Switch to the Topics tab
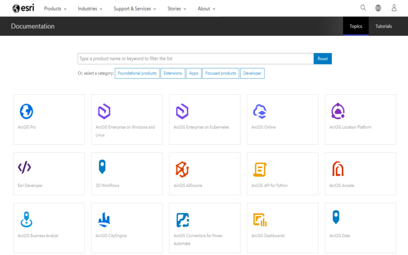Screen dimensions: 408x255 click(x=356, y=26)
